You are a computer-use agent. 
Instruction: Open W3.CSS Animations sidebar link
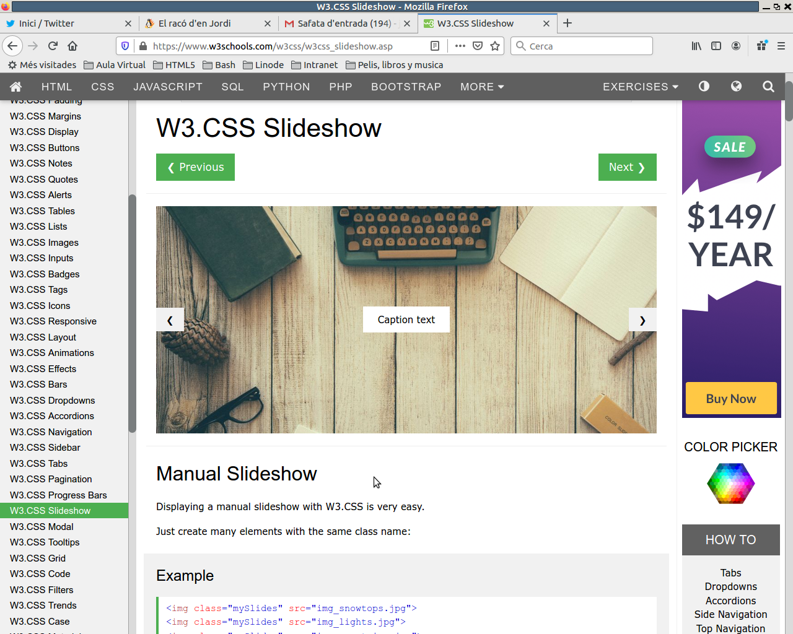[52, 353]
